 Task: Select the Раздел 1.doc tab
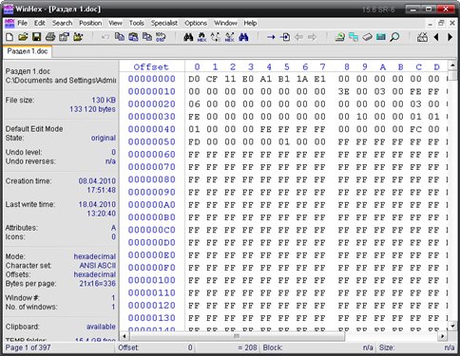28,51
